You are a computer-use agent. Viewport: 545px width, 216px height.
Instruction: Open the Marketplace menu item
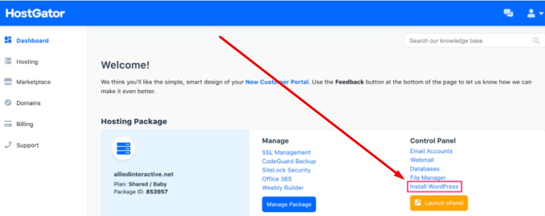pyautogui.click(x=34, y=82)
